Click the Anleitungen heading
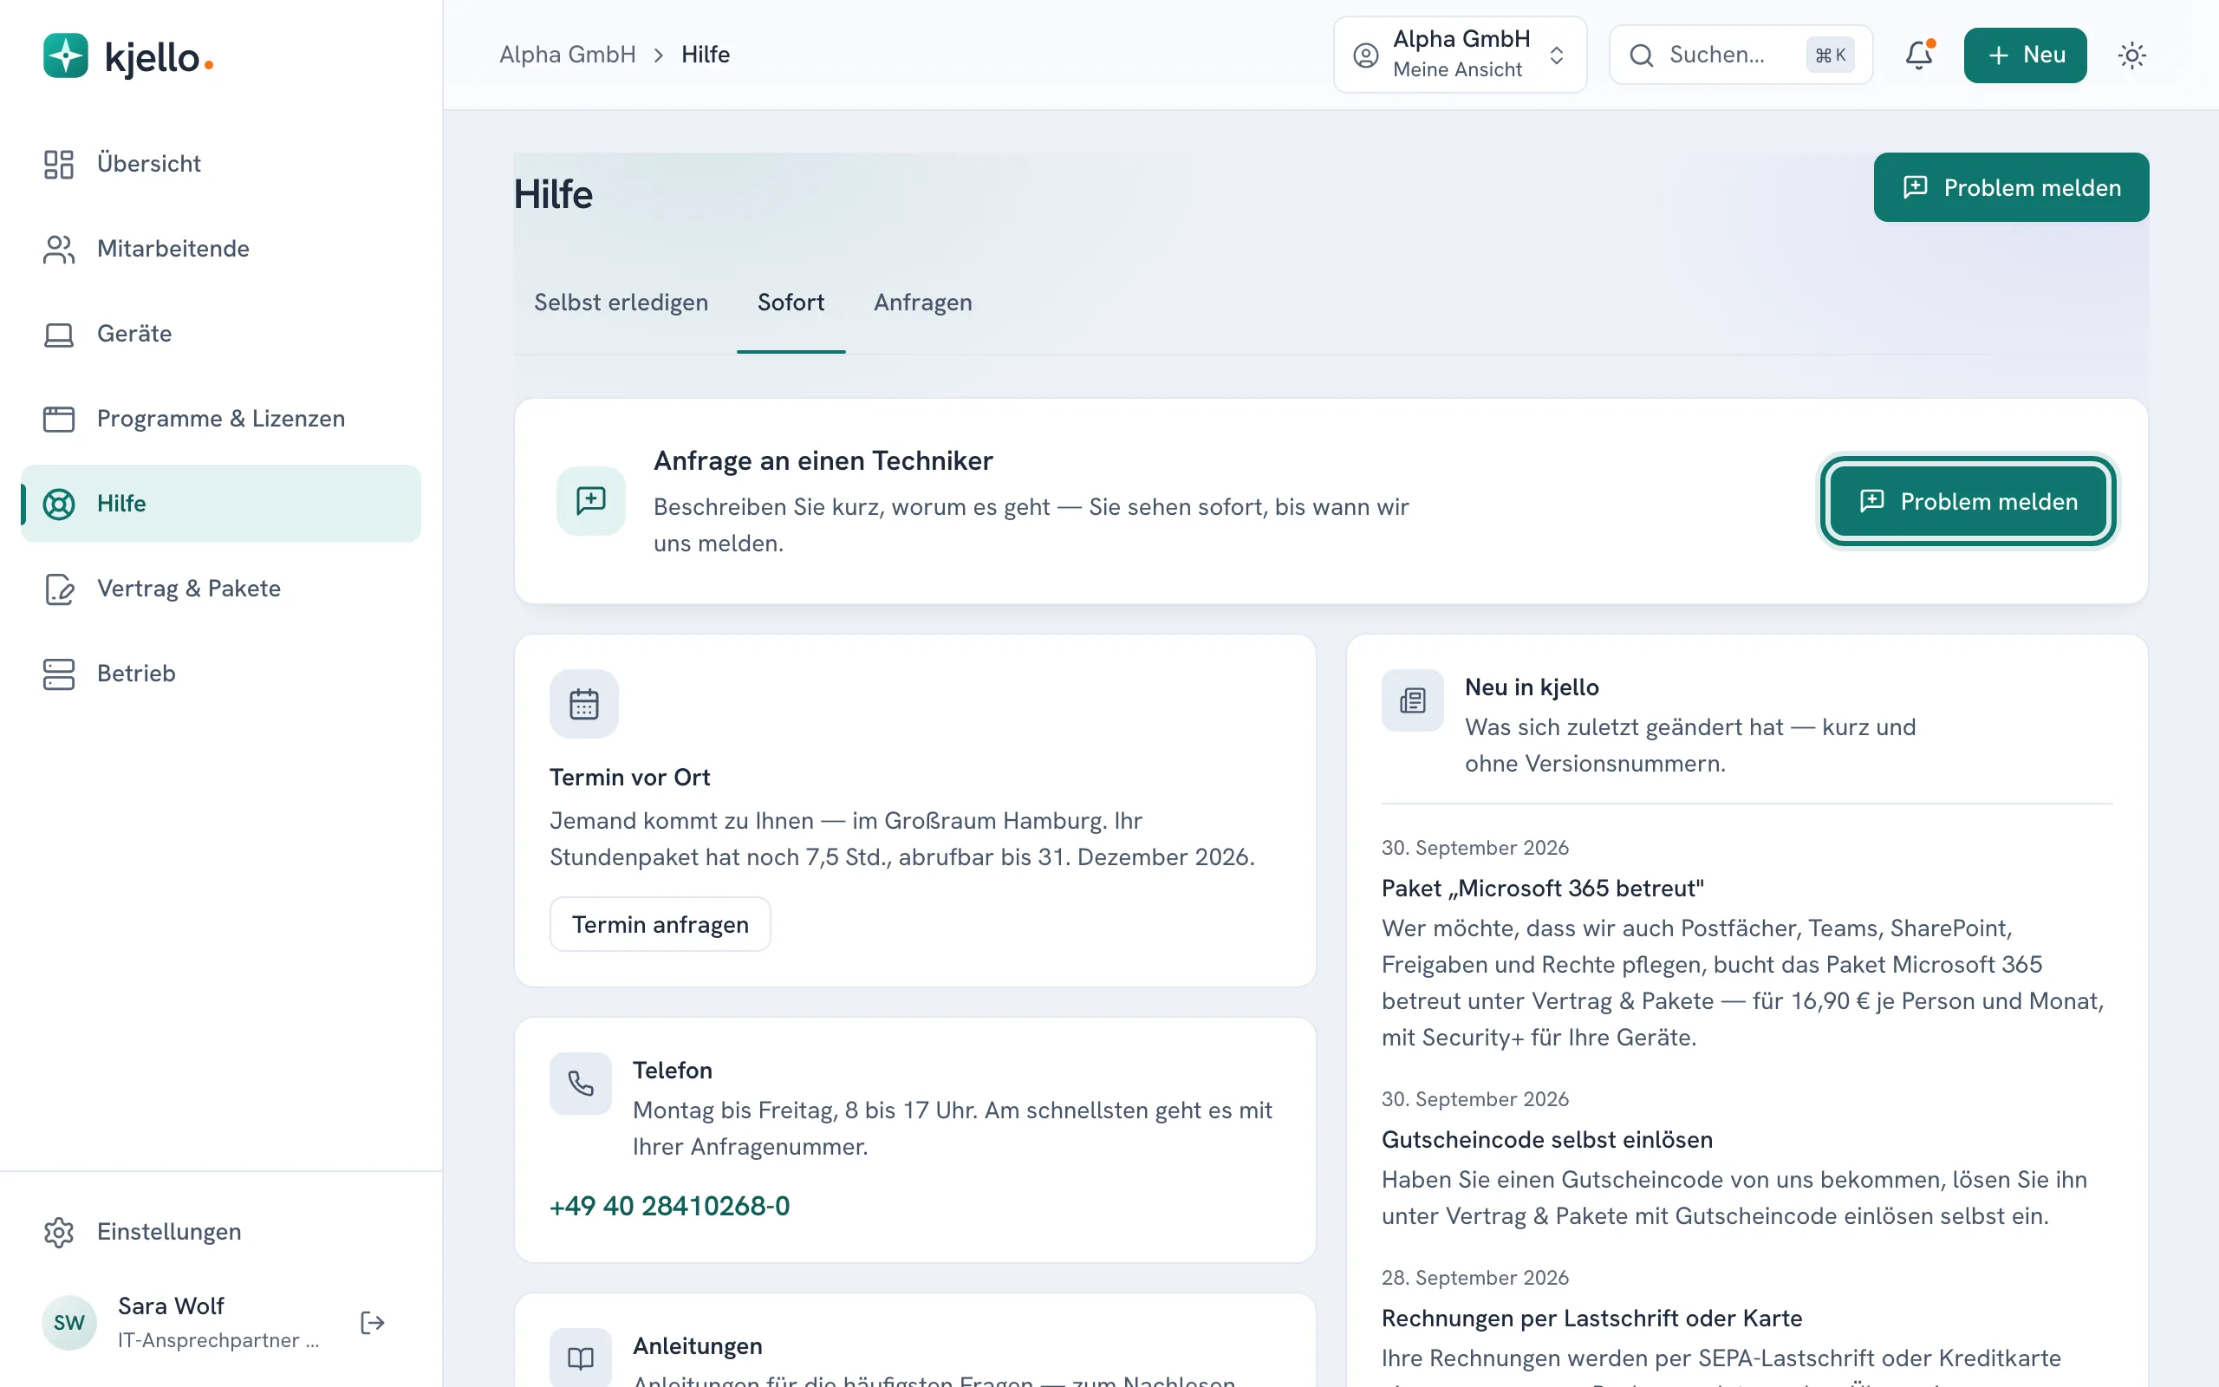Screen dimensions: 2219x1387 697,1345
